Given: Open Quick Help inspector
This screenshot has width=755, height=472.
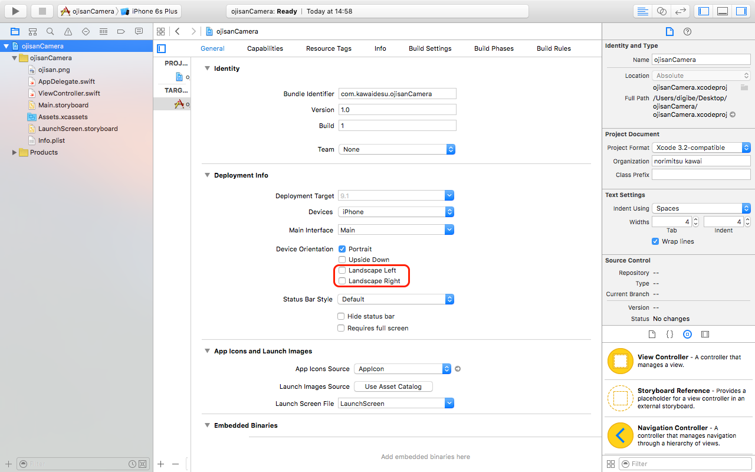Looking at the screenshot, I should pos(687,32).
